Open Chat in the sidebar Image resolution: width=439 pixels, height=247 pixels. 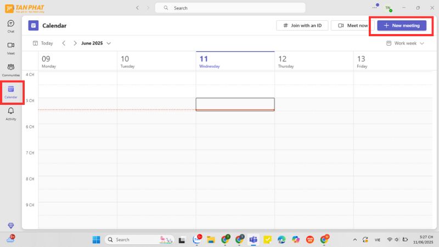pyautogui.click(x=11, y=26)
